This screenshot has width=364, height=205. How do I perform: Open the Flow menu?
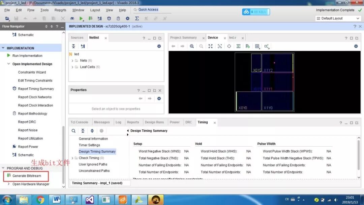click(x=31, y=10)
